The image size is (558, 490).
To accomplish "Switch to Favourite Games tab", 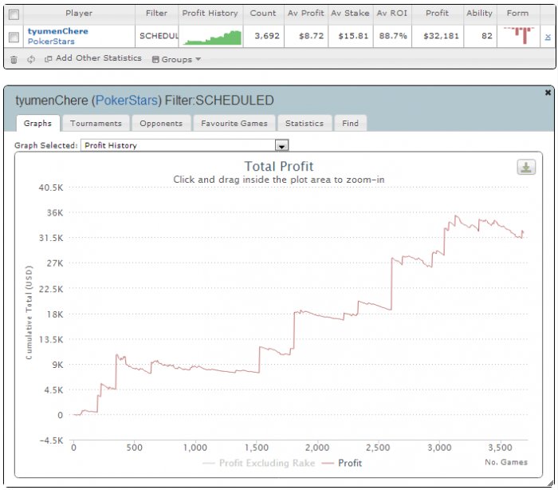I will tap(234, 124).
